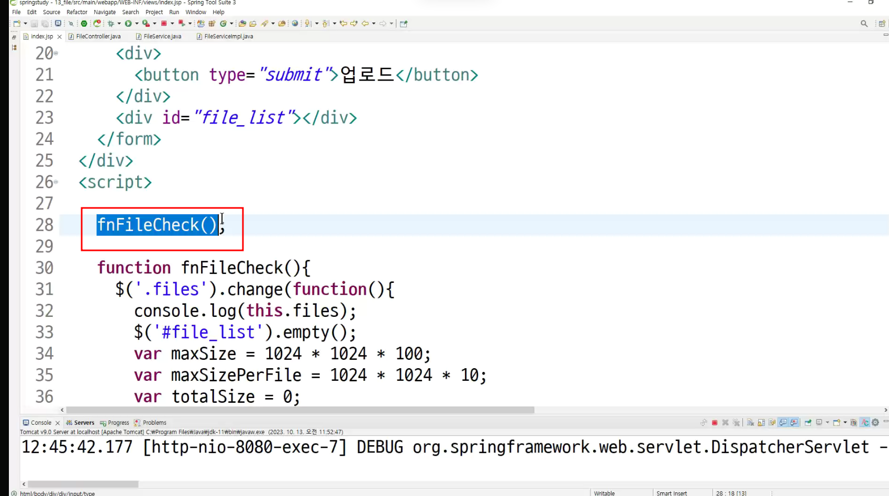This screenshot has height=496, width=889.
Task: Switch to FileServiceImpl.java editor tab
Action: [x=225, y=36]
